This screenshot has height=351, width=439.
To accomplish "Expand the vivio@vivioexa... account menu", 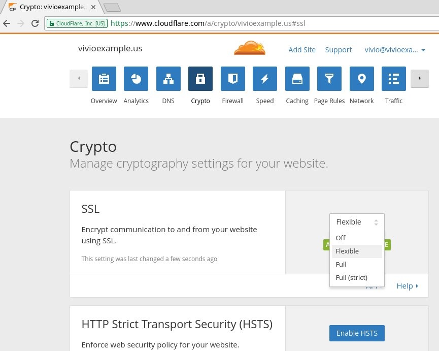I will [x=395, y=50].
